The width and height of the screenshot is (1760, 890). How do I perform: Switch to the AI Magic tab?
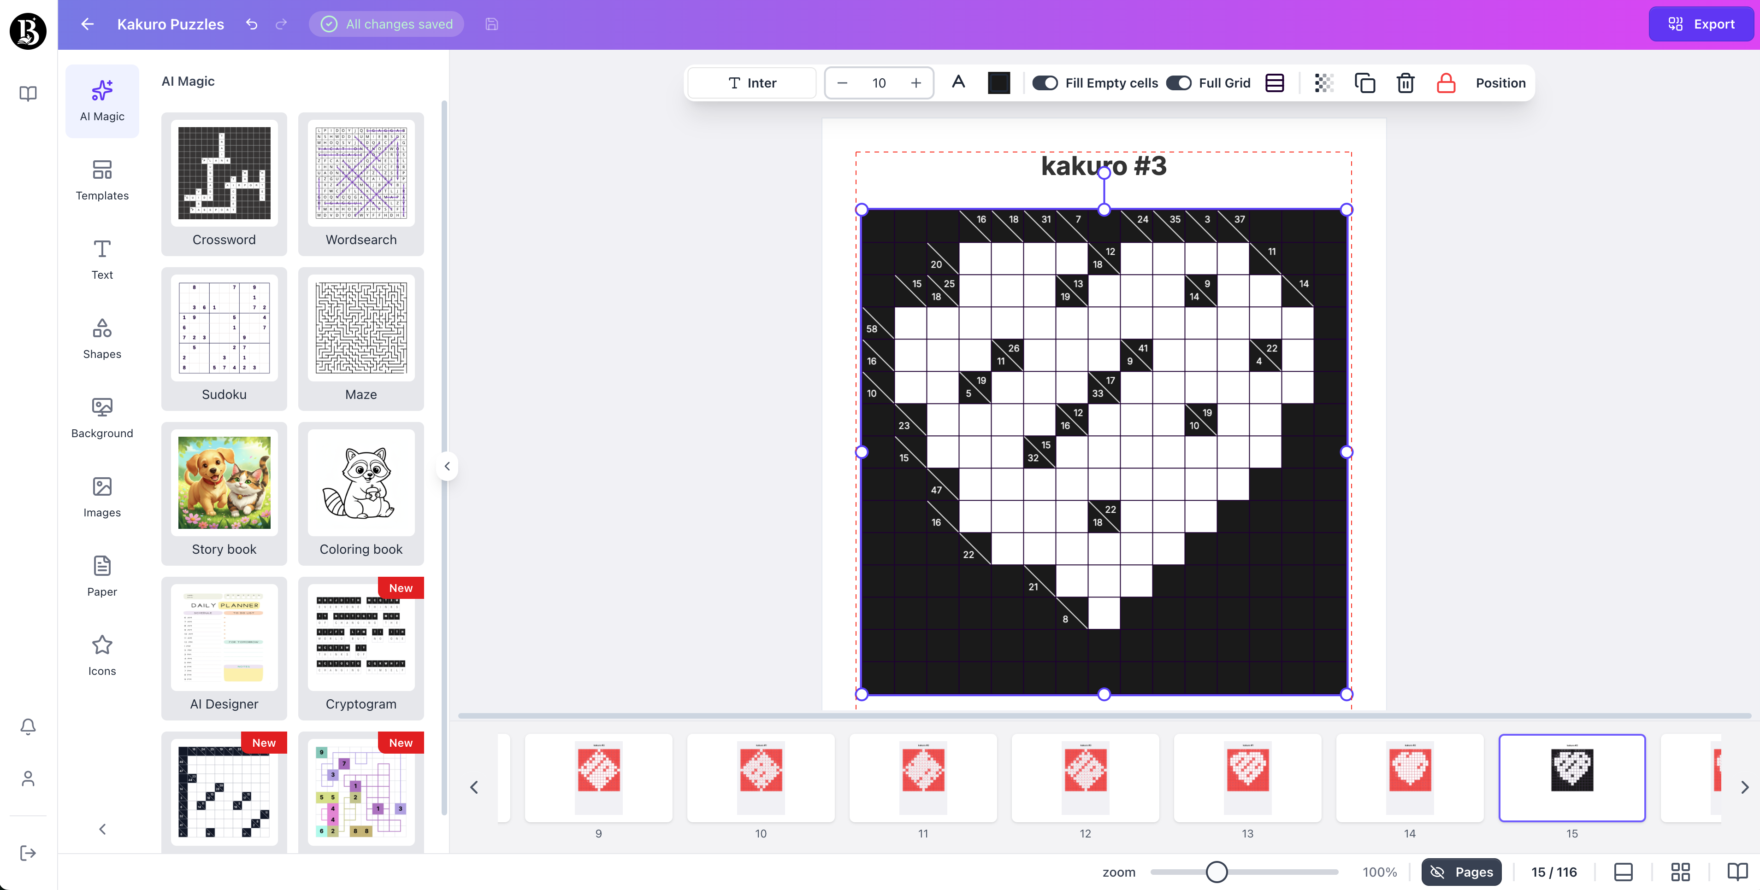[x=102, y=100]
